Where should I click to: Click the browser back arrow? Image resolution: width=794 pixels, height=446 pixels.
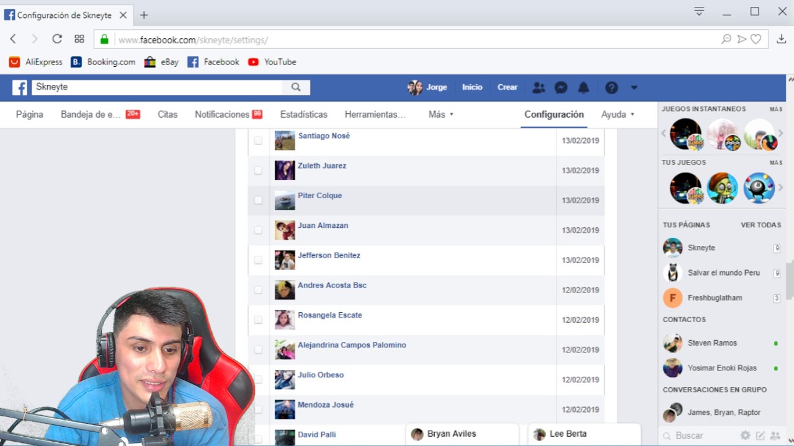coord(13,39)
